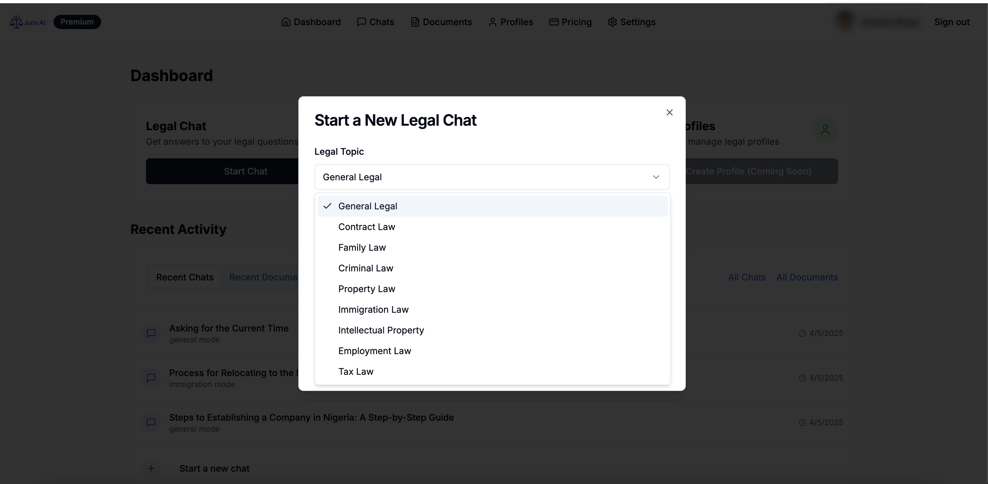
Task: Click chat icon beside Process for Relocating entry
Action: [151, 378]
